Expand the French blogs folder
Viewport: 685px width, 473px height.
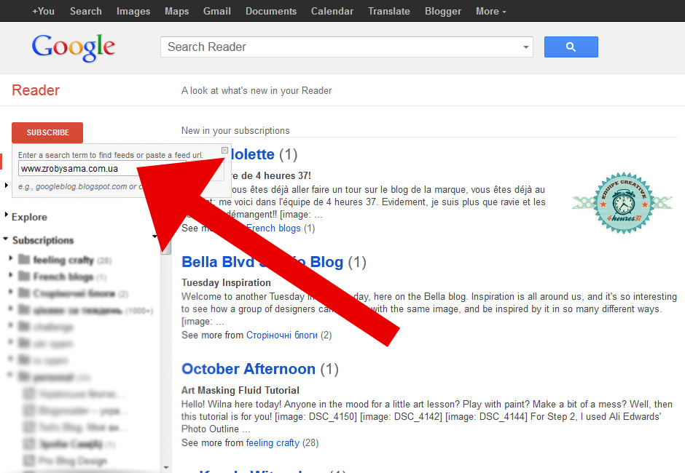pos(10,275)
